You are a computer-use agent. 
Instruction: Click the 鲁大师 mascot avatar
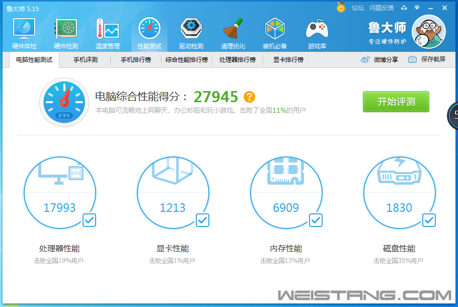coord(428,32)
